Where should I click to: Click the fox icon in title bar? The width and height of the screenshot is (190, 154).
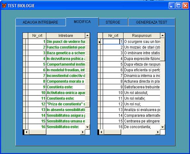click(4, 6)
